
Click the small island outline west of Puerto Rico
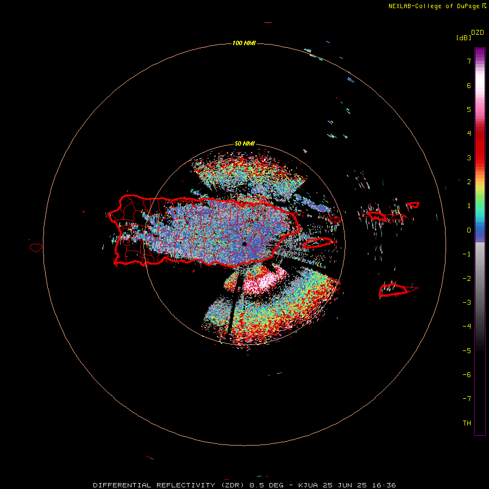tap(36, 248)
